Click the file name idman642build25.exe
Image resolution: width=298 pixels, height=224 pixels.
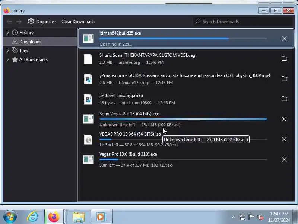(120, 33)
